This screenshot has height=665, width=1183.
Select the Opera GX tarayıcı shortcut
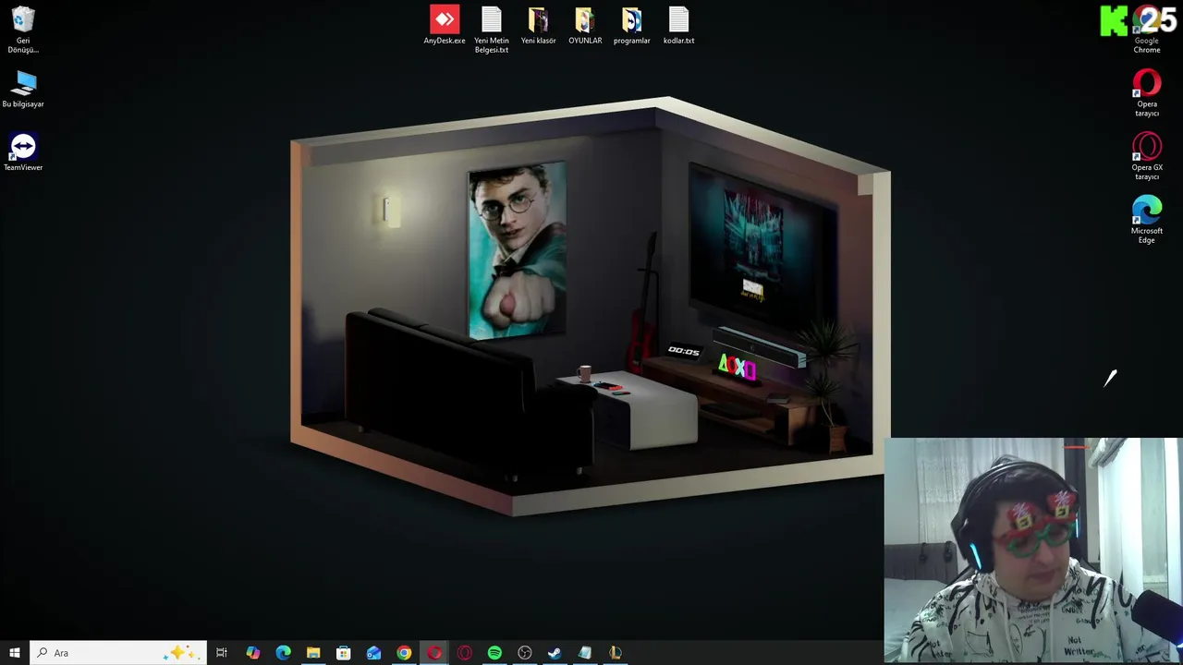point(1147,157)
